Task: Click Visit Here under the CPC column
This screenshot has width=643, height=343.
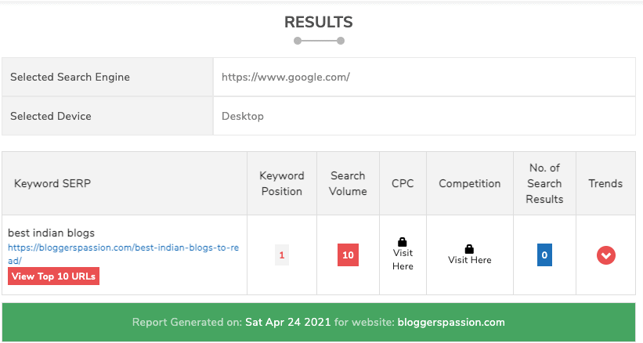Action: (x=403, y=259)
